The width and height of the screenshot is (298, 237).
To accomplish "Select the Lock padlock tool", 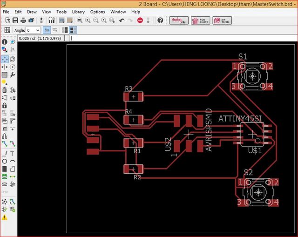I will click(x=5, y=105).
